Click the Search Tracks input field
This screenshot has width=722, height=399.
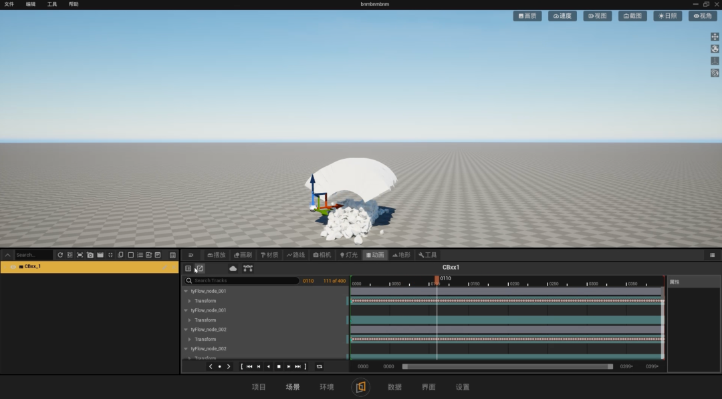[242, 280]
